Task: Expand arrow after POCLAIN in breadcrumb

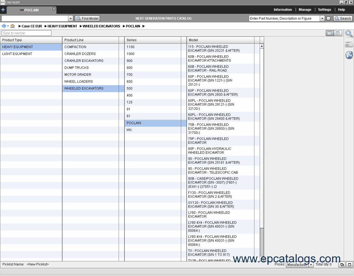Action: coord(144,26)
